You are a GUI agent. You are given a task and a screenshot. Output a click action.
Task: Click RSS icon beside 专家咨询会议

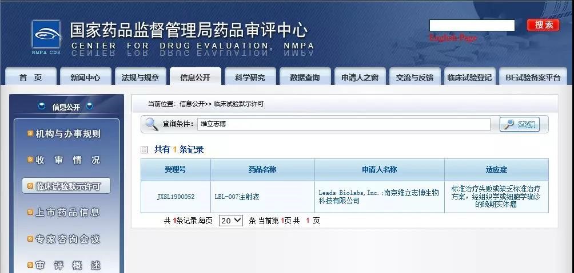click(30, 239)
